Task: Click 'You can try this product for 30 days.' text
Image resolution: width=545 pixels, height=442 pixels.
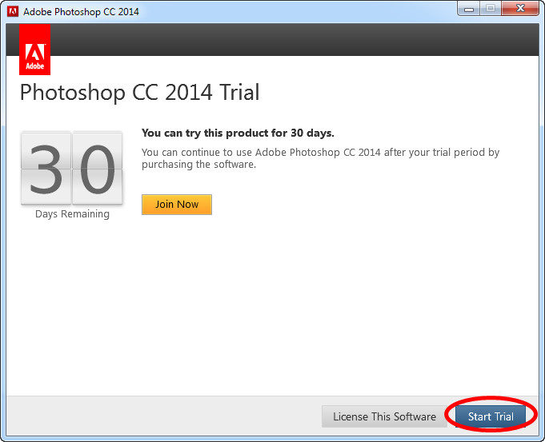Action: point(238,133)
